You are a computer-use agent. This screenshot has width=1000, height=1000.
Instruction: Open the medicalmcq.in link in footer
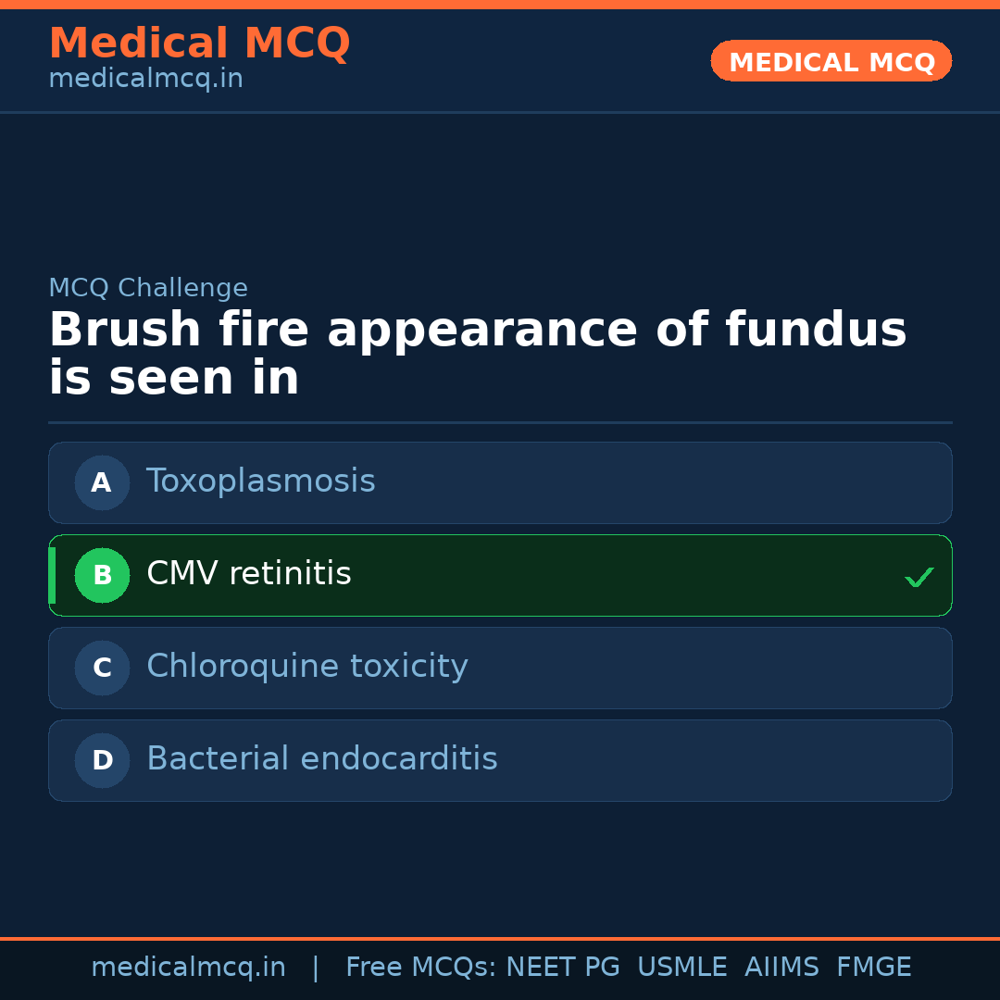click(188, 968)
